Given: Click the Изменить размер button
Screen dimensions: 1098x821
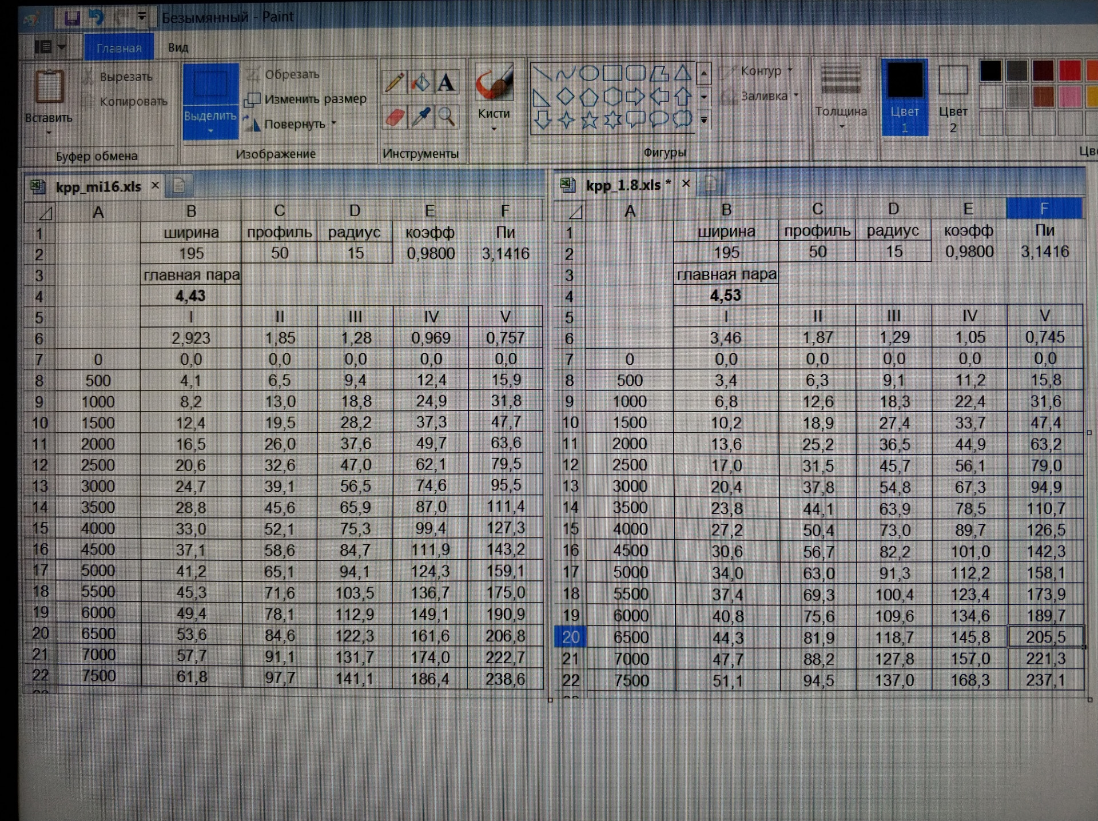Looking at the screenshot, I should [307, 99].
